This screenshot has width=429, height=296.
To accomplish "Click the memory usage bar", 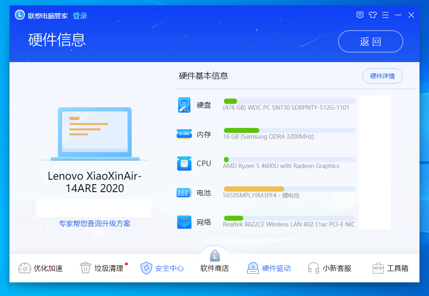I will pyautogui.click(x=289, y=130).
